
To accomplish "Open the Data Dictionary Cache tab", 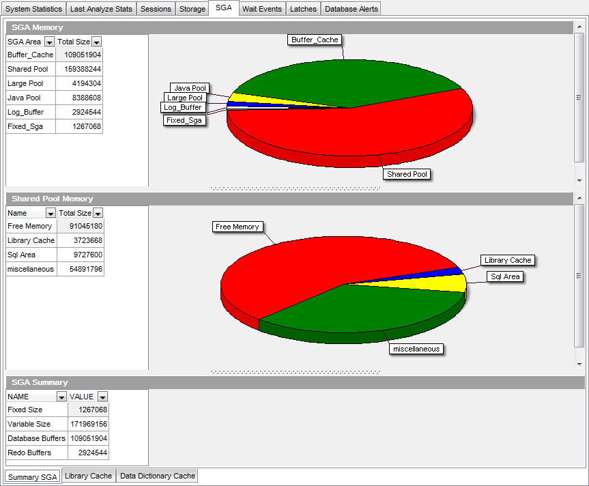I will 157,476.
